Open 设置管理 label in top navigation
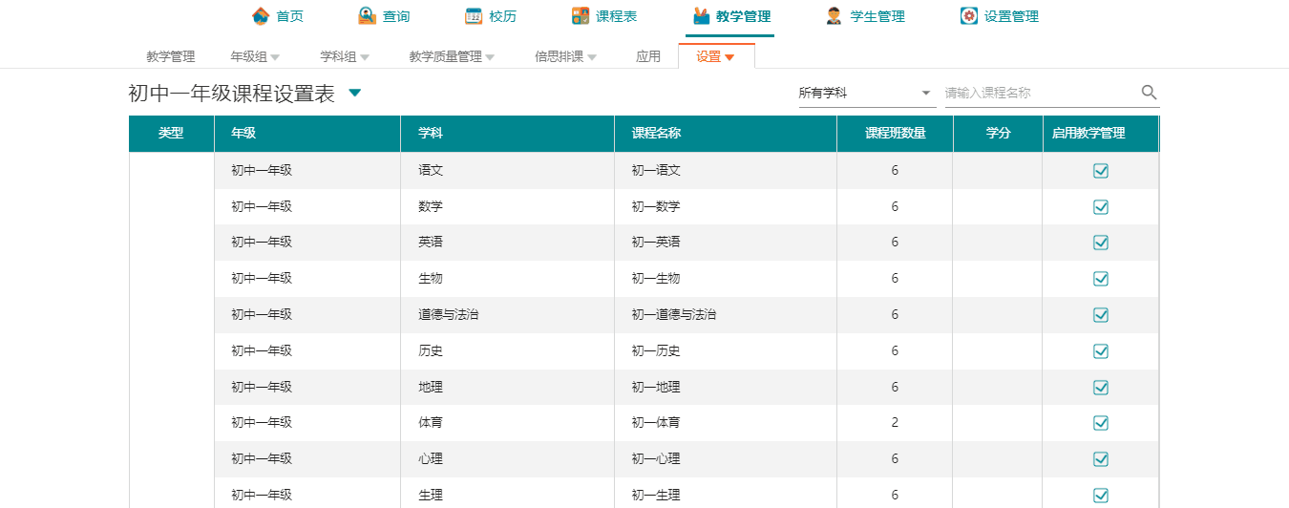The height and width of the screenshot is (508, 1289). (1012, 16)
